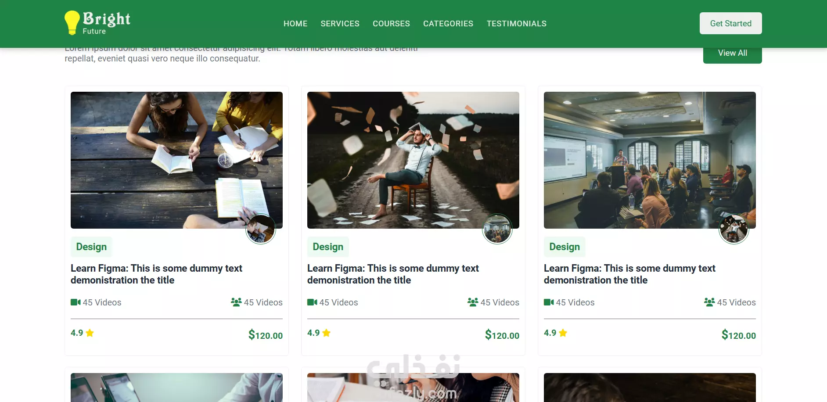The width and height of the screenshot is (827, 402).
Task: Click $120.00 price in classroom-lecture card
Action: tap(739, 335)
